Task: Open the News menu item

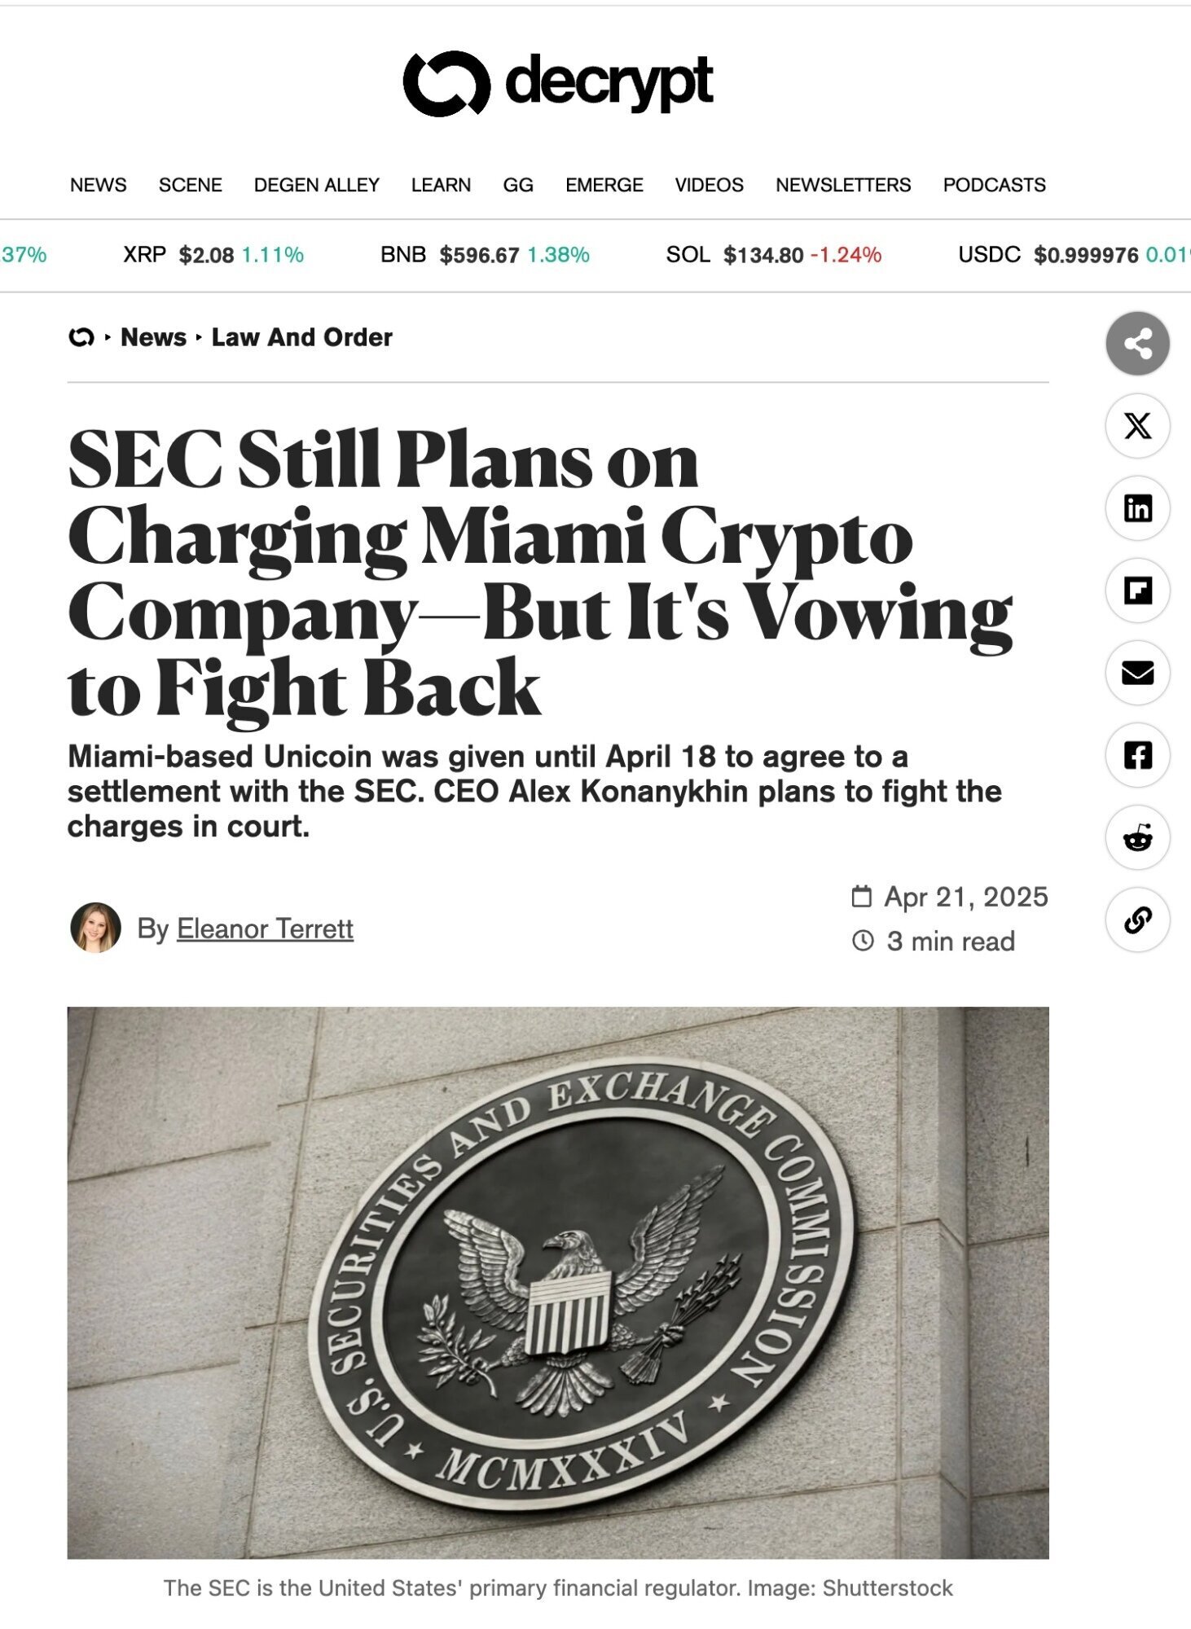Action: coord(98,185)
